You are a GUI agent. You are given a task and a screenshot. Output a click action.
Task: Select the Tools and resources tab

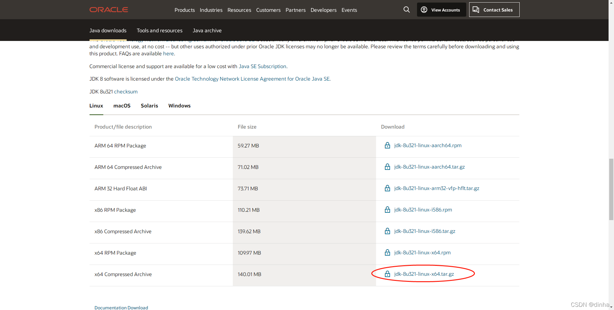point(160,30)
